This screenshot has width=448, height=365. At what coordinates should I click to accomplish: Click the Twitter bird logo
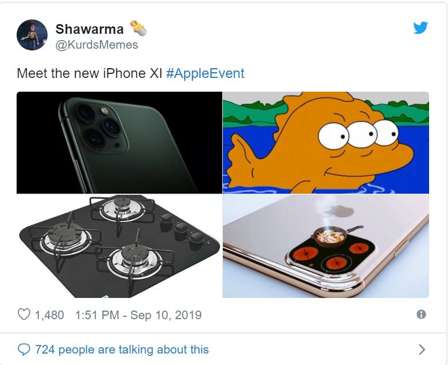point(421,28)
